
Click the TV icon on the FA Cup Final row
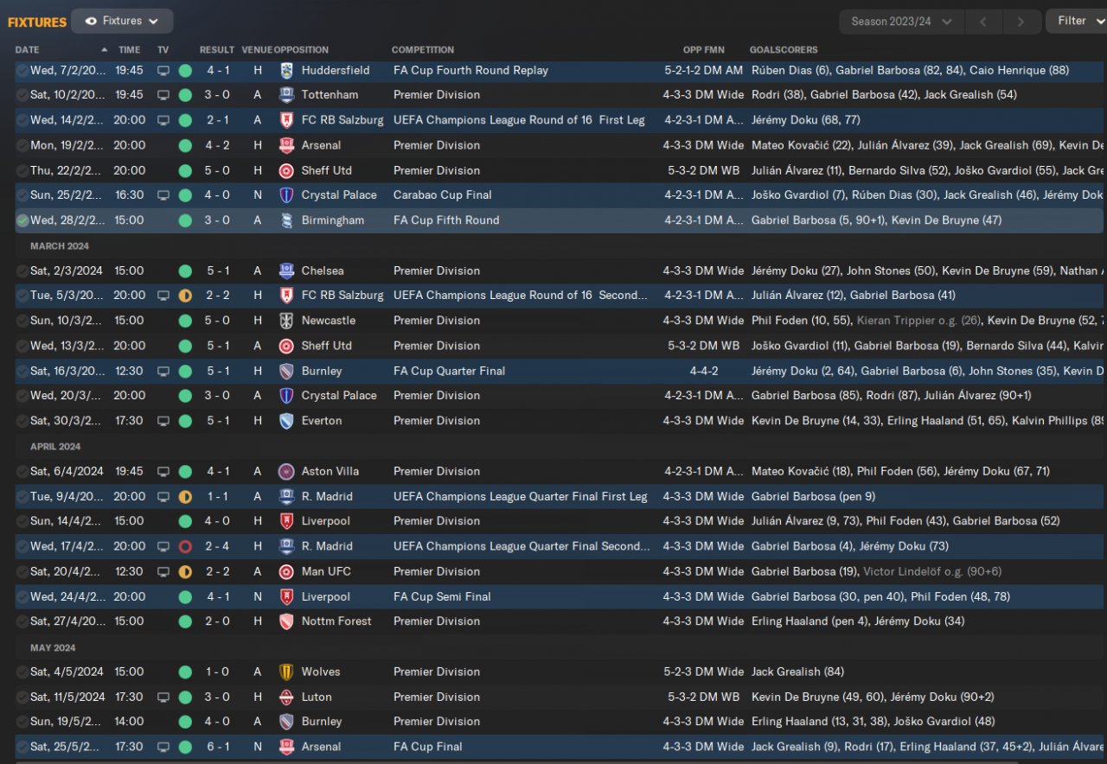(x=163, y=747)
